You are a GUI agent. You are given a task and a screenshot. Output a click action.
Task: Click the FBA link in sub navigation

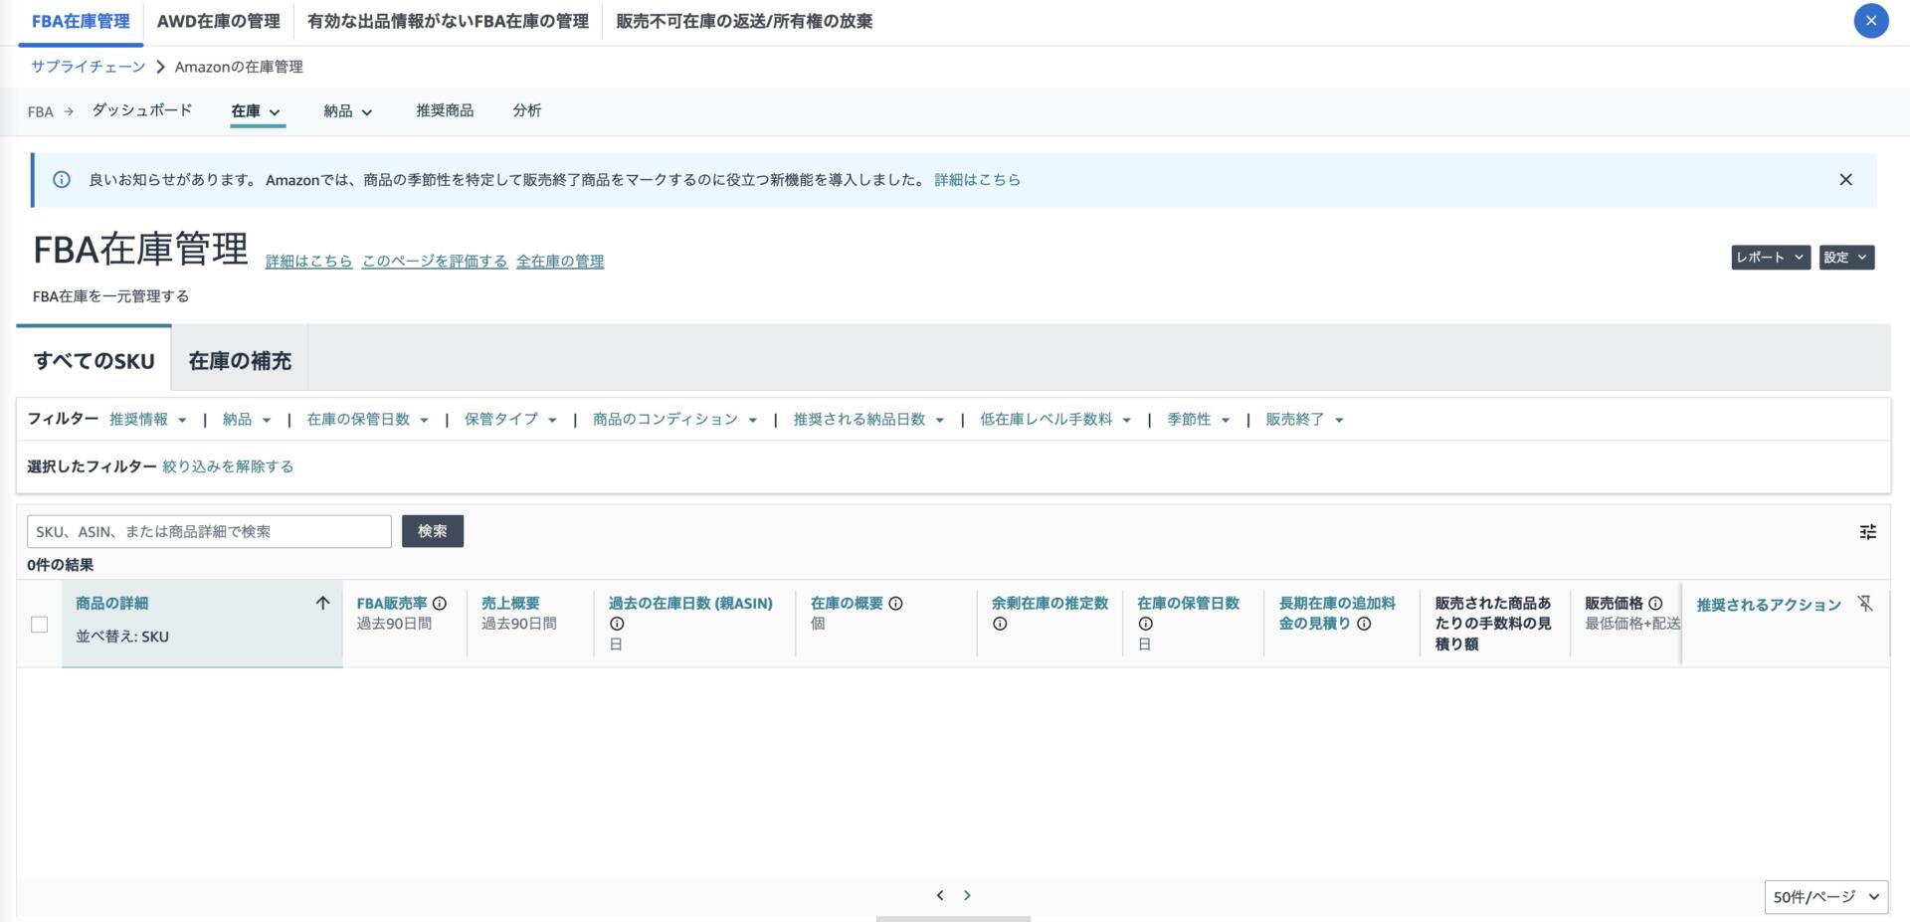pyautogui.click(x=40, y=111)
